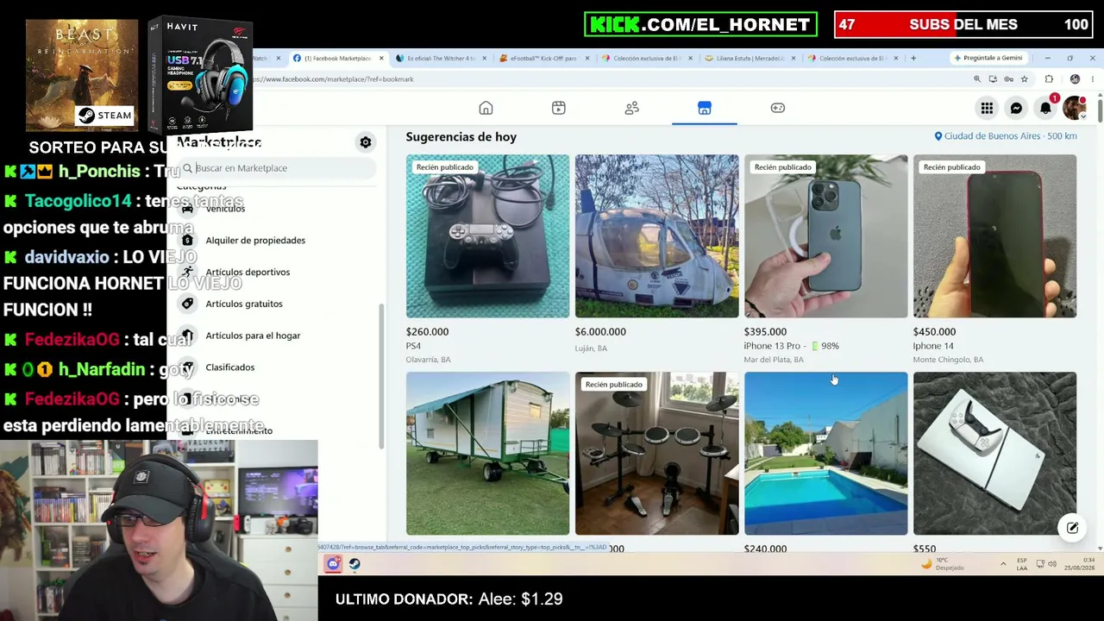Open the Reels video icon
1104x621 pixels.
coord(559,108)
